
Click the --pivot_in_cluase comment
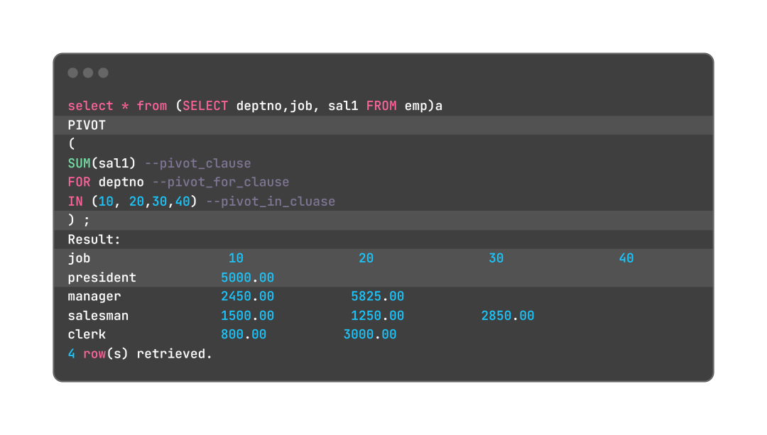pos(271,202)
